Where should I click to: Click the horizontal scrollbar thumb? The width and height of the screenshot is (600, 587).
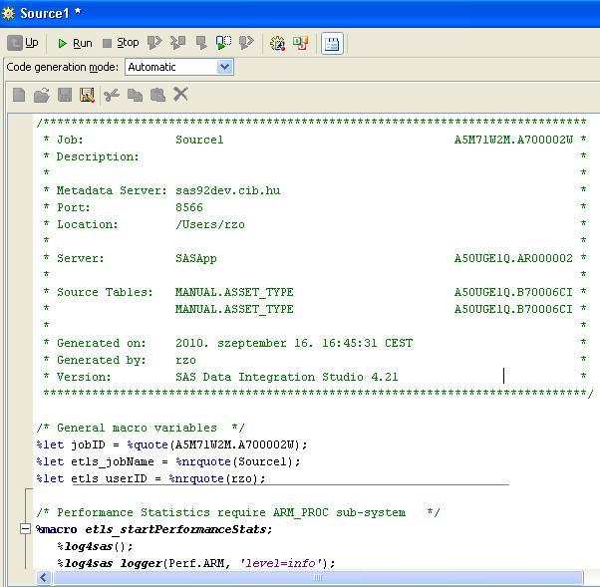pyautogui.click(x=318, y=577)
